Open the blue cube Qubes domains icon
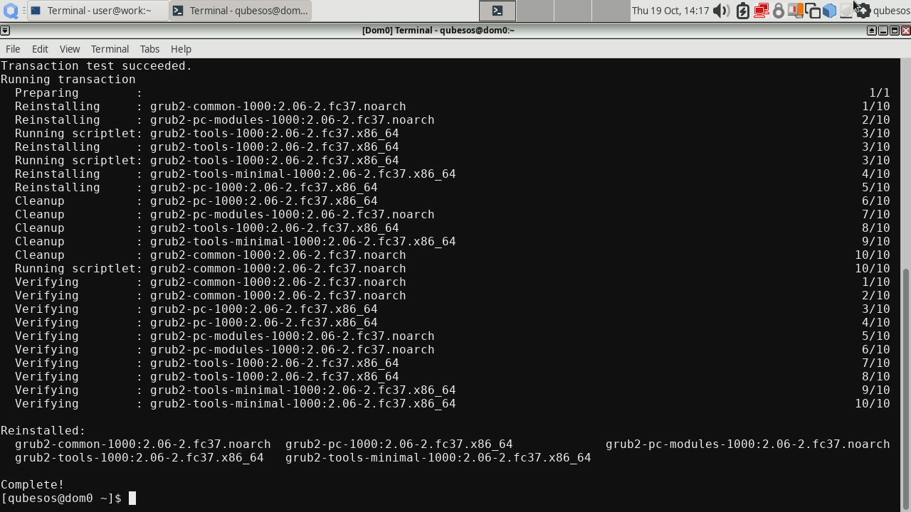 tap(829, 11)
